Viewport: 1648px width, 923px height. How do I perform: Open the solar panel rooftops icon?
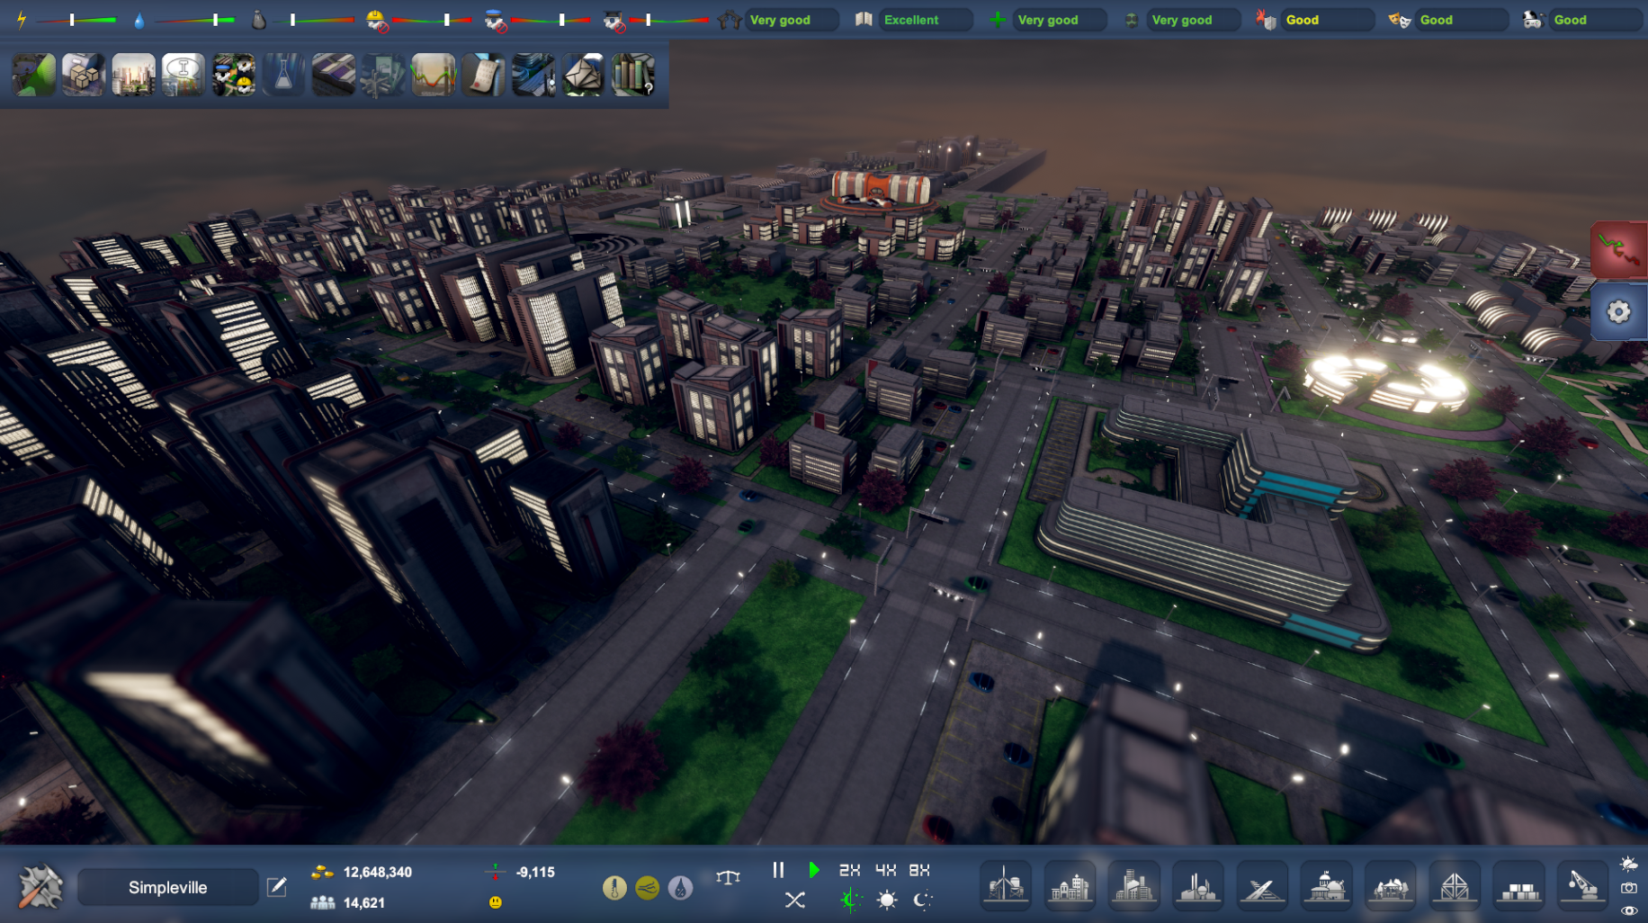click(x=333, y=75)
